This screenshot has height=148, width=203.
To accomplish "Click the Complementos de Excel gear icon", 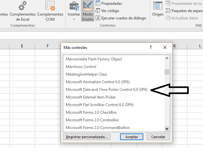I will pyautogui.click(x=23, y=6).
